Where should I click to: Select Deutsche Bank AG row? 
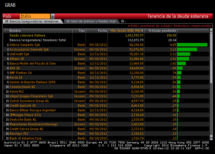(23, 120)
